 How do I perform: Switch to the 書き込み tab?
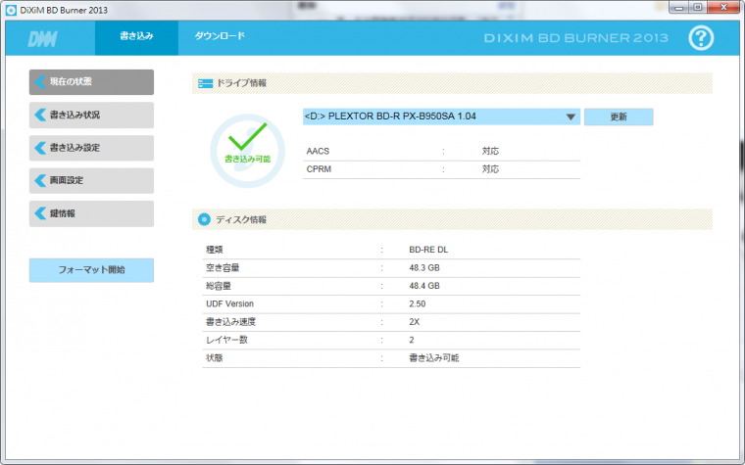click(x=136, y=36)
